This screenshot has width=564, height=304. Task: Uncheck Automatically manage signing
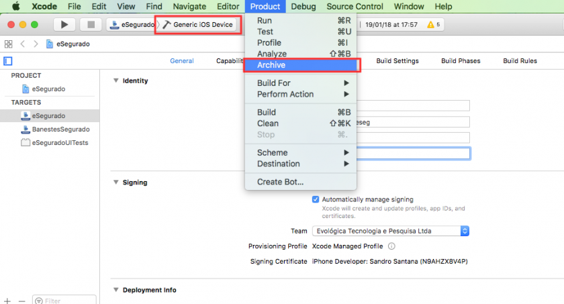pyautogui.click(x=316, y=199)
